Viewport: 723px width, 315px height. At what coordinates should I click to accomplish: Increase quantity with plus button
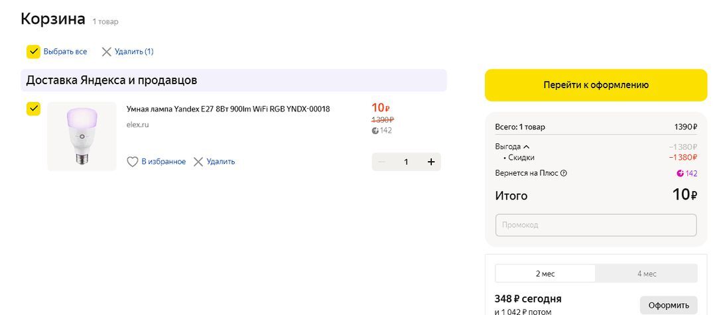431,162
